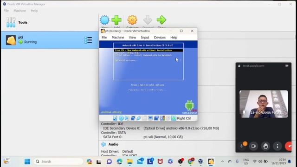
Task: Select the Advanced options boot entry
Action: tap(127, 60)
